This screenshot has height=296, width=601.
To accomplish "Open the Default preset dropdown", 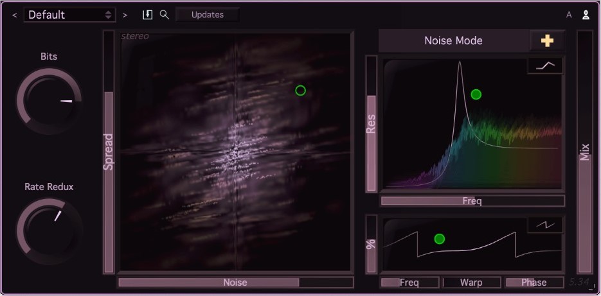I will coord(69,15).
